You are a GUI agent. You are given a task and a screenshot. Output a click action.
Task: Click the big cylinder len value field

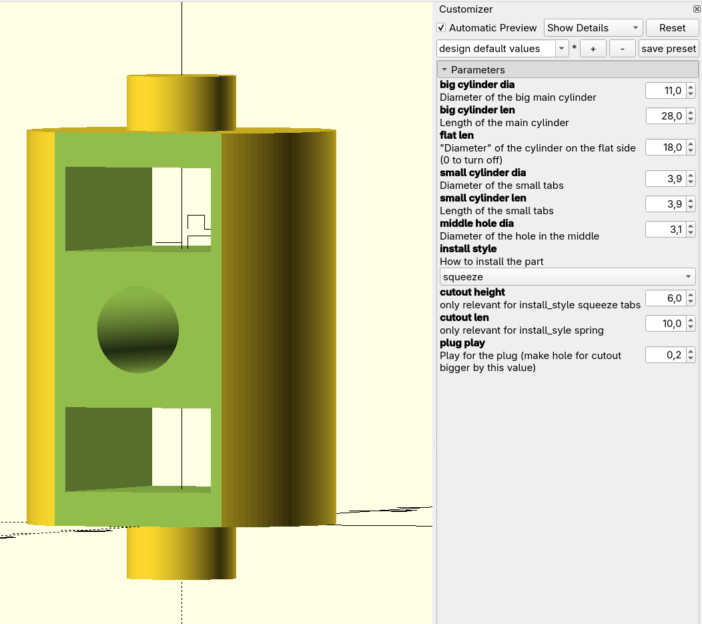tap(665, 116)
